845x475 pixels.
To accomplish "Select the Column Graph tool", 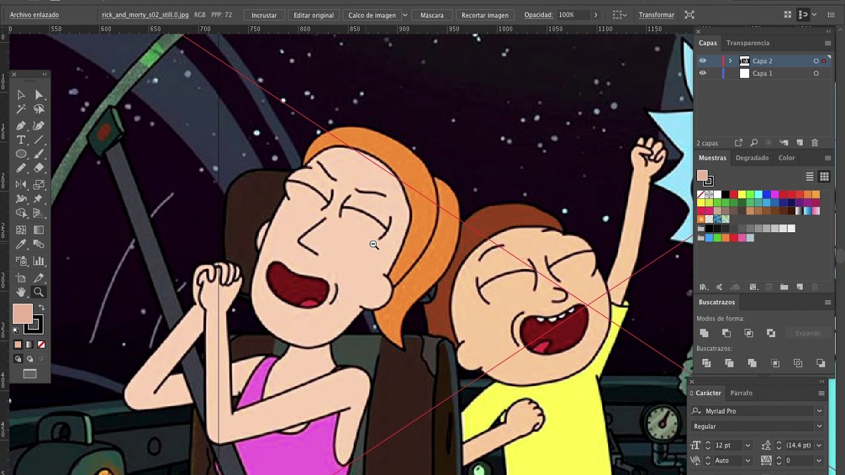I will 39,261.
